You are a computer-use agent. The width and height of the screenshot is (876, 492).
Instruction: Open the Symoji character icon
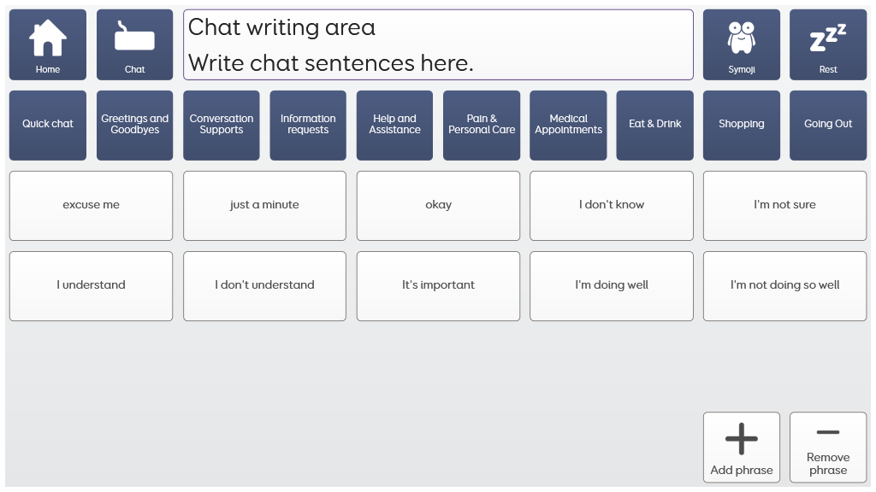741,38
